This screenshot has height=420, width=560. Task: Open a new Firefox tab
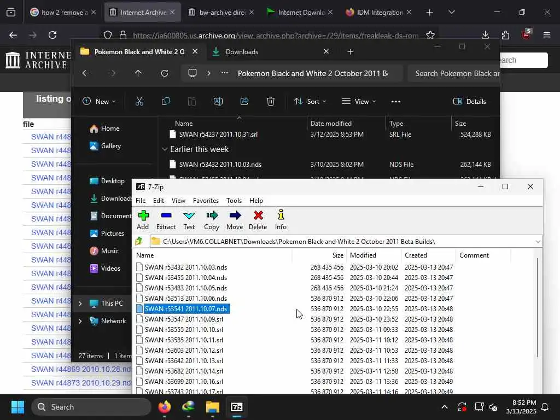click(x=430, y=12)
